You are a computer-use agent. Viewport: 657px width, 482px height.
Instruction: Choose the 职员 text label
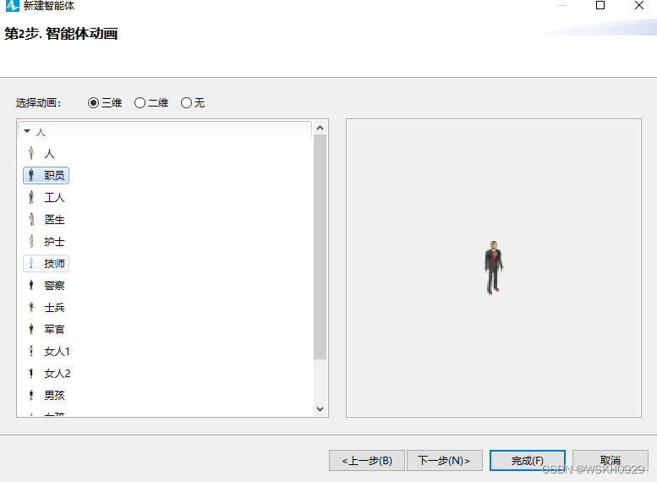coord(54,175)
